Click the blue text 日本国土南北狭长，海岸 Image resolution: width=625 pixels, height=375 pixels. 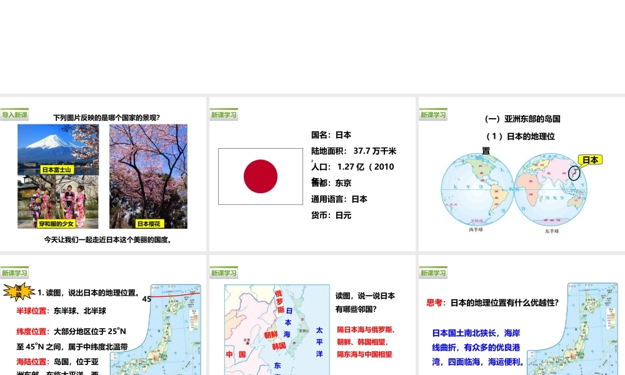tap(476, 333)
